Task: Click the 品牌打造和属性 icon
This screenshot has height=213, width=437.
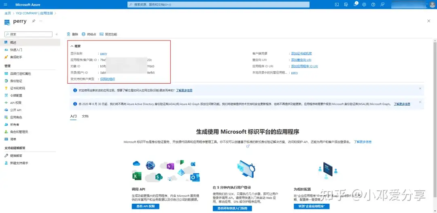Action: click(x=6, y=74)
